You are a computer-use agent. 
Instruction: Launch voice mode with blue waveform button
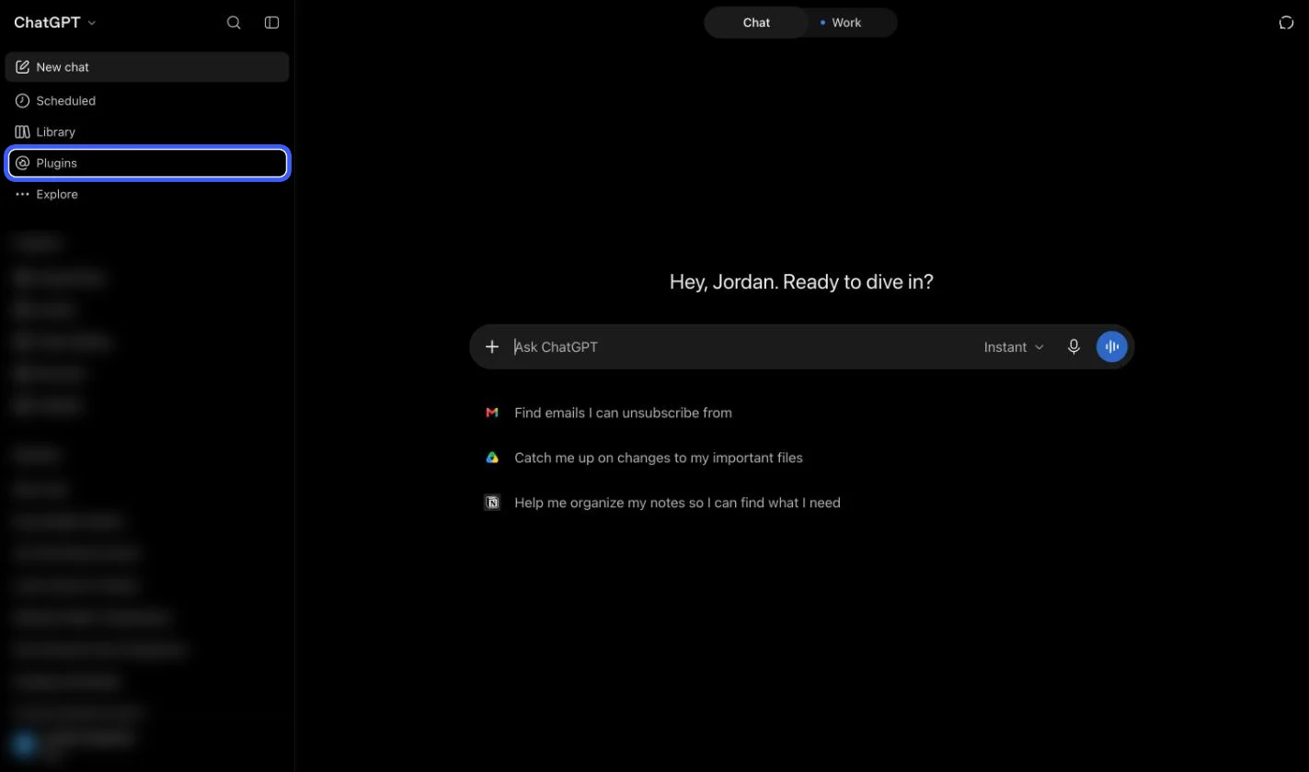coord(1111,346)
